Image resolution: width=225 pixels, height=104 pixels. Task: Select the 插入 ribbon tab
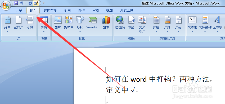[x=33, y=10]
